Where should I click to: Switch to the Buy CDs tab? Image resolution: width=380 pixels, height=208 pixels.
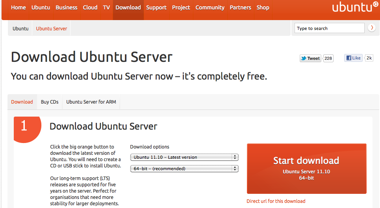click(x=50, y=102)
